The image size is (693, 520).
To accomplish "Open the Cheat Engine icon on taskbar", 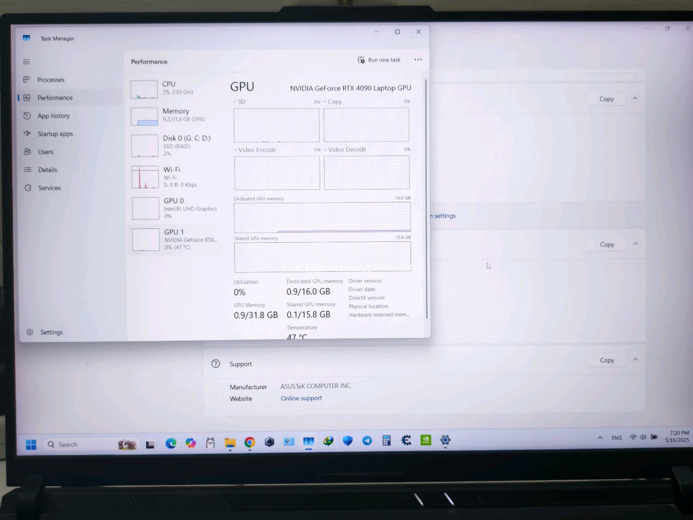I will [x=406, y=440].
